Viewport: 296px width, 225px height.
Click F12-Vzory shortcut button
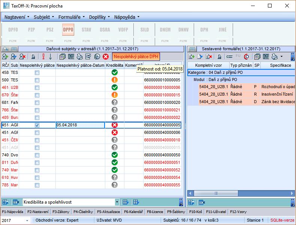tap(238, 212)
